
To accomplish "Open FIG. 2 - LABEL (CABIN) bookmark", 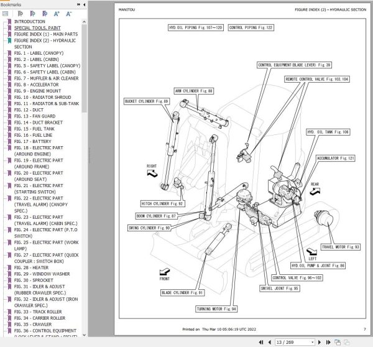I will coord(37,59).
